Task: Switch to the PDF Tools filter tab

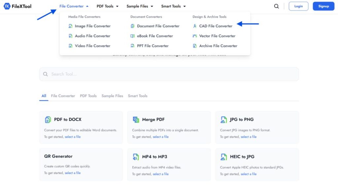Action: tap(88, 96)
